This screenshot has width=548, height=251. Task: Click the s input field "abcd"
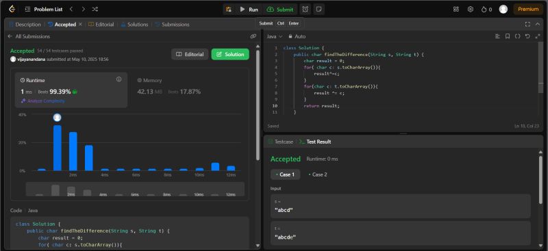tap(401, 207)
